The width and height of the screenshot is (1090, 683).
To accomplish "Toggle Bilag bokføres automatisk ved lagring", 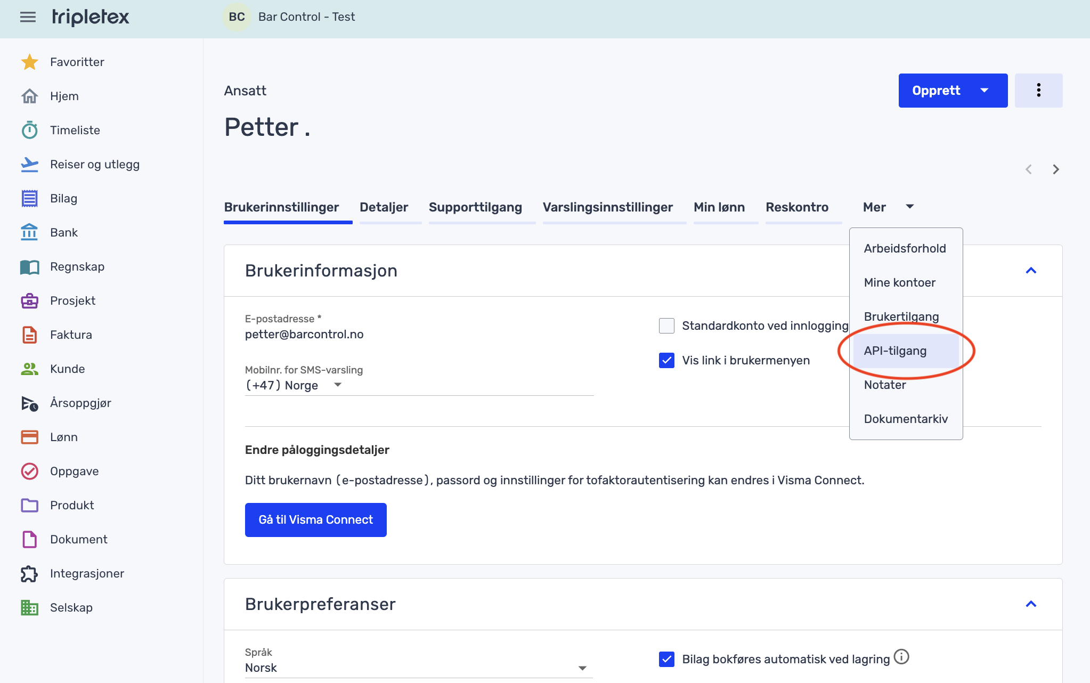I will (666, 659).
